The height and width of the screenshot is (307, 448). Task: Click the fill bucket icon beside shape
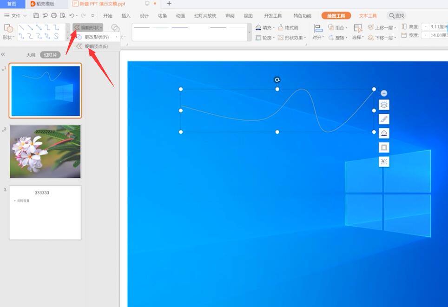click(x=384, y=133)
